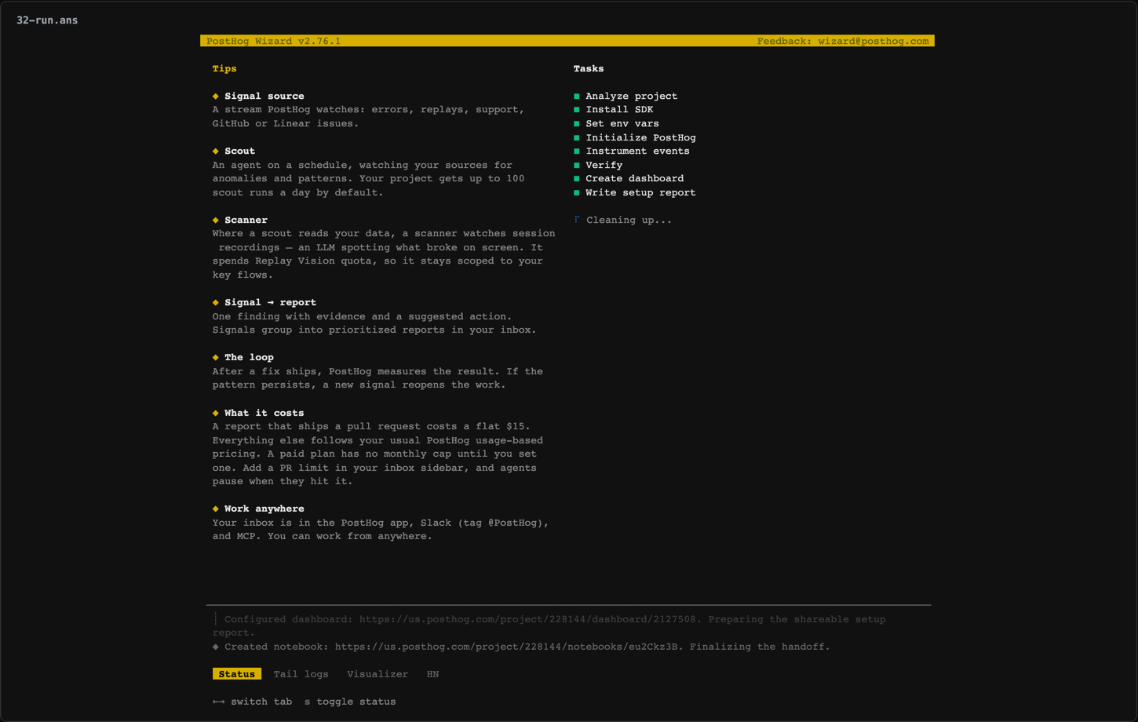Click the diamond bullet beside Work anywhere
The image size is (1138, 722).
216,509
